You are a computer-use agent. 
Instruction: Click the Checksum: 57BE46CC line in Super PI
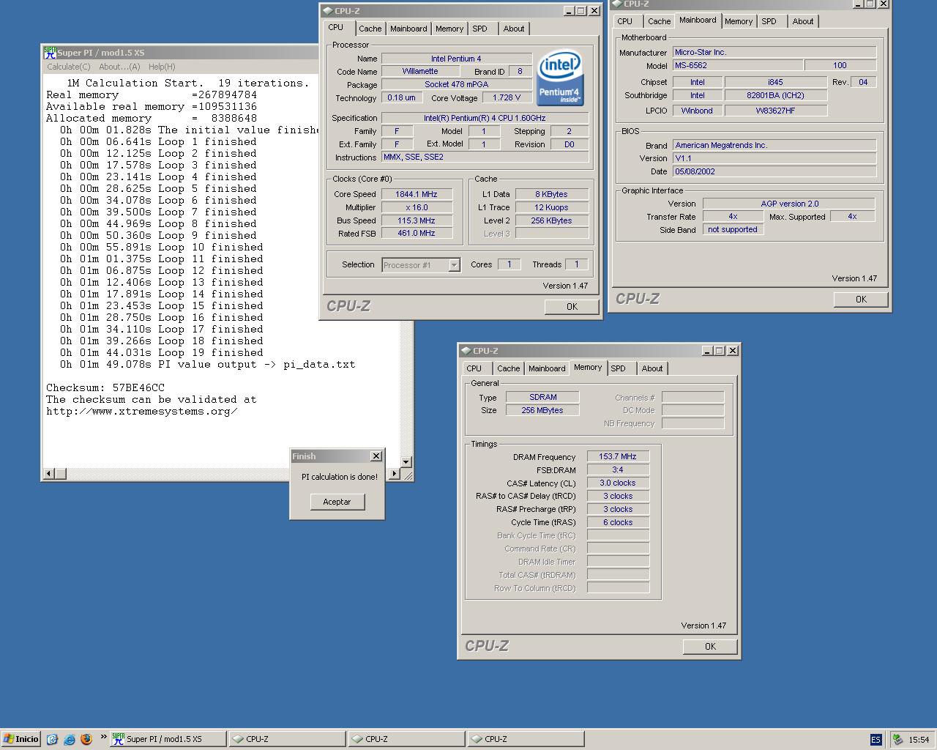[x=105, y=387]
